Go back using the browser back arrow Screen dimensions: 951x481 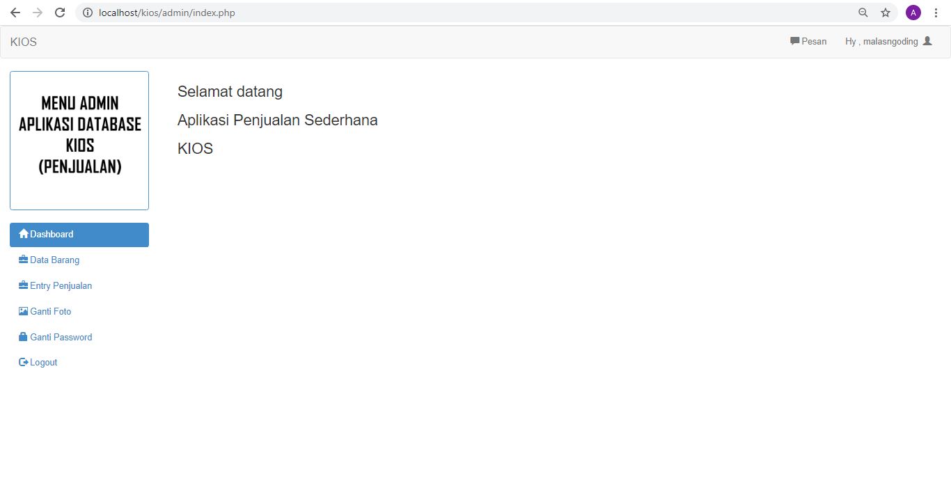15,13
